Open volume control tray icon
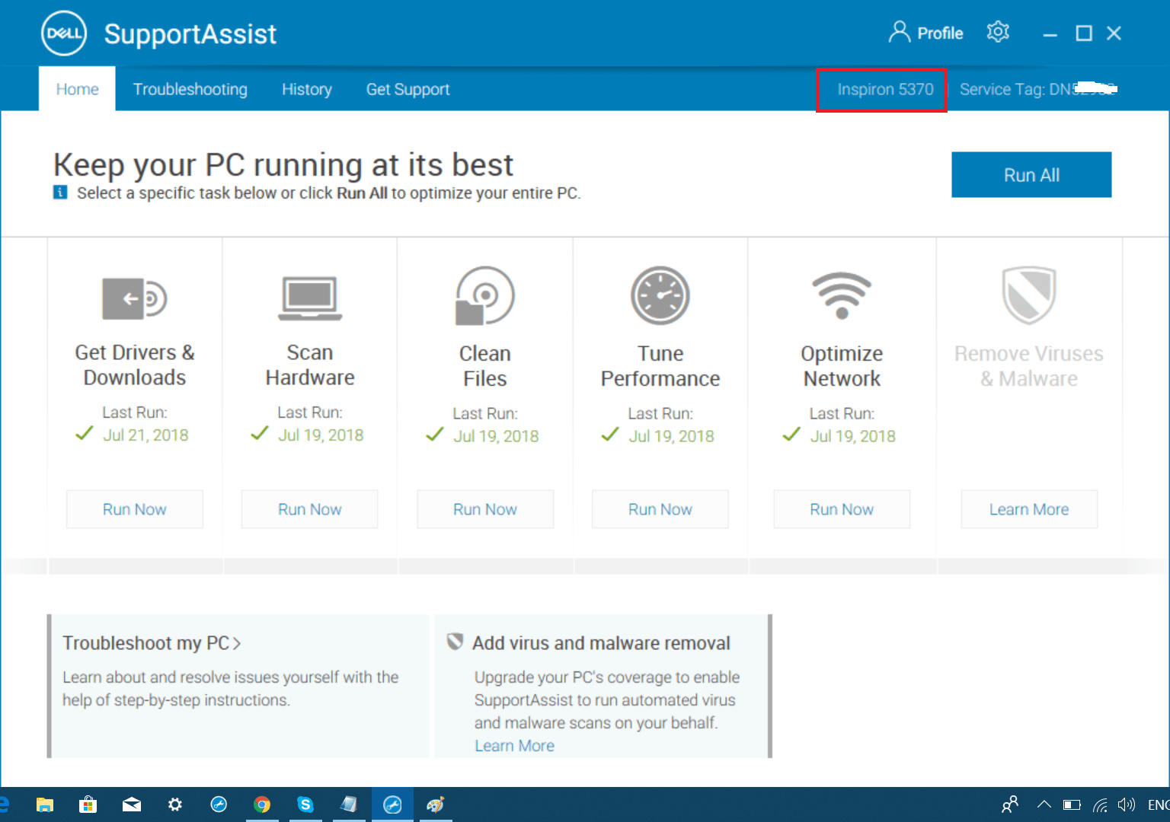Screen dimensions: 1170x822 pyautogui.click(x=1126, y=804)
